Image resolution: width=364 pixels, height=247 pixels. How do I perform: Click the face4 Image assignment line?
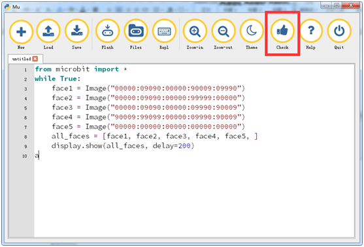(148, 117)
